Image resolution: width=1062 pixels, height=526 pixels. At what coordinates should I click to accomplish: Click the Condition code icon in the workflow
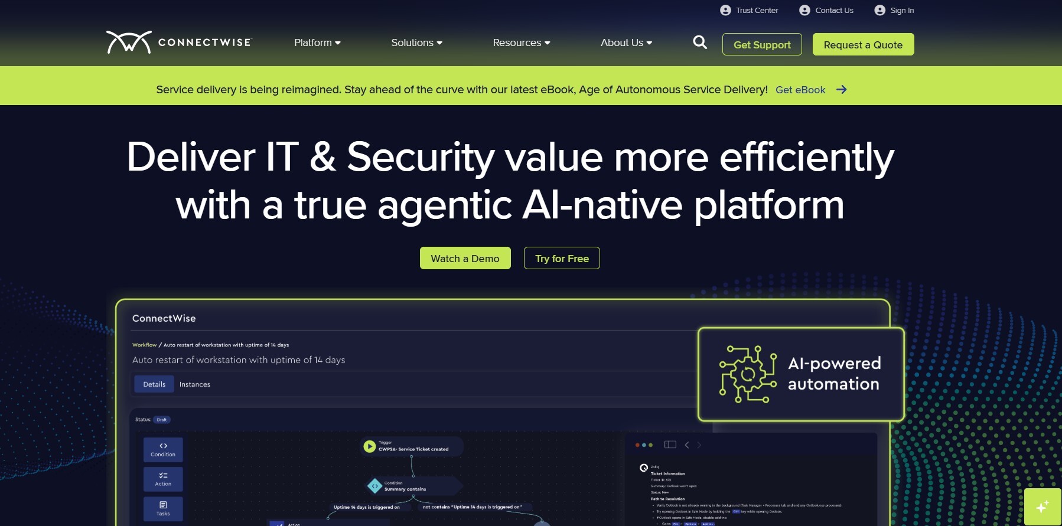coord(163,446)
